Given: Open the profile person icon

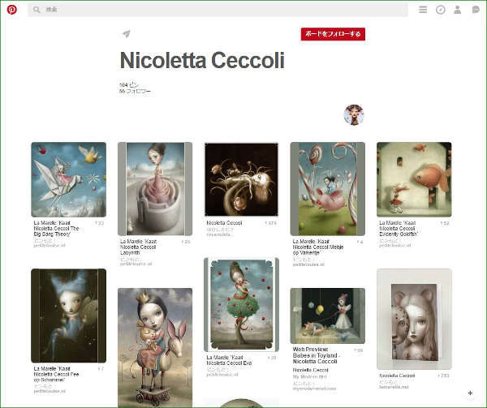Looking at the screenshot, I should 458,10.
